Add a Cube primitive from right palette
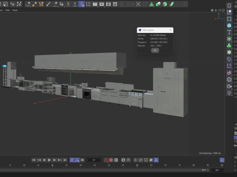The height and width of the screenshot is (177, 237). click(x=229, y=26)
